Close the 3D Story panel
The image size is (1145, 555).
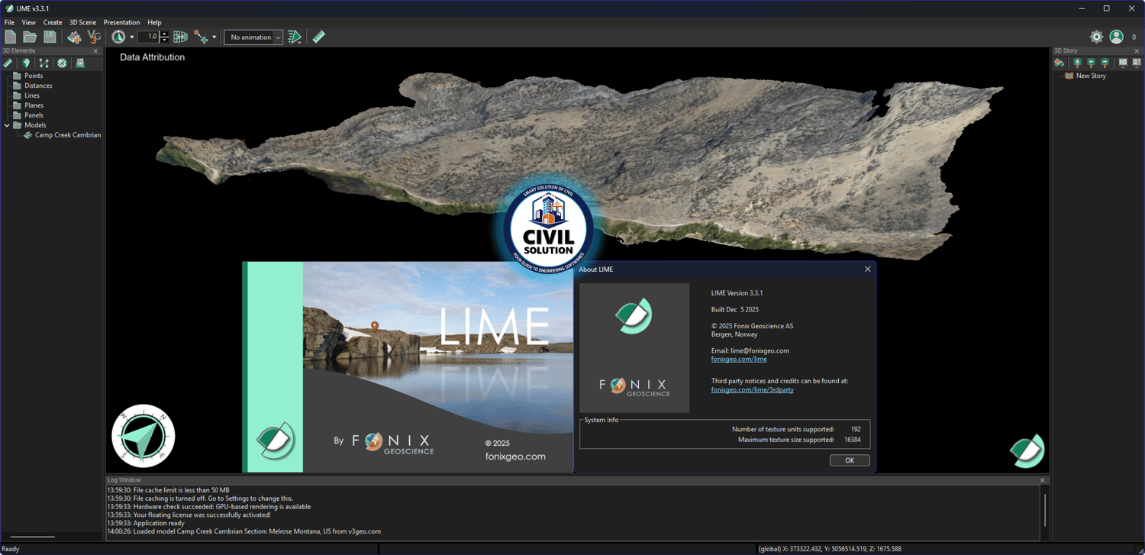1137,51
